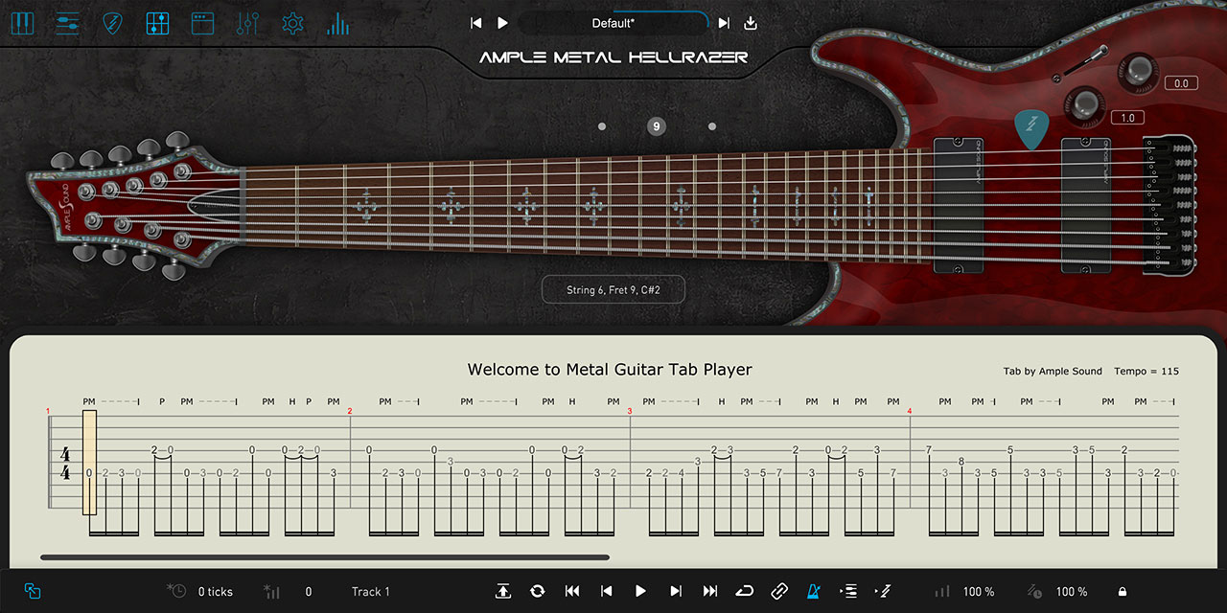Click the highlighted yellow playhead cursor in the tab
The height and width of the screenshot is (613, 1227).
89,462
